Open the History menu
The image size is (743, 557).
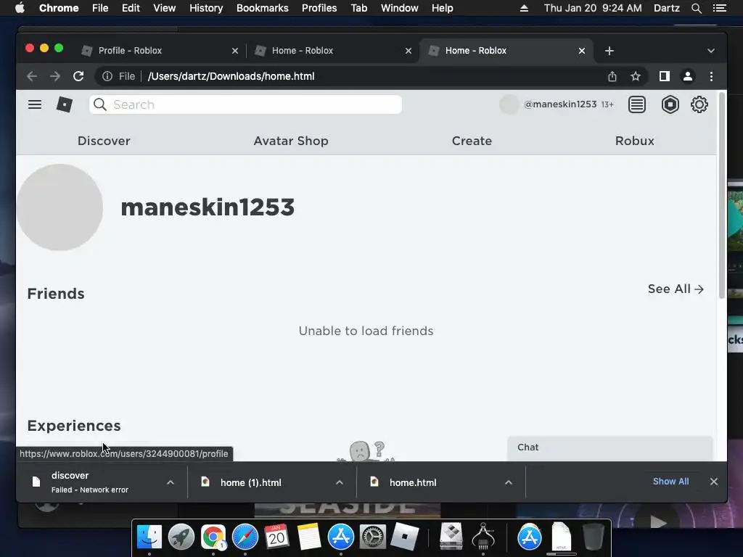click(206, 8)
